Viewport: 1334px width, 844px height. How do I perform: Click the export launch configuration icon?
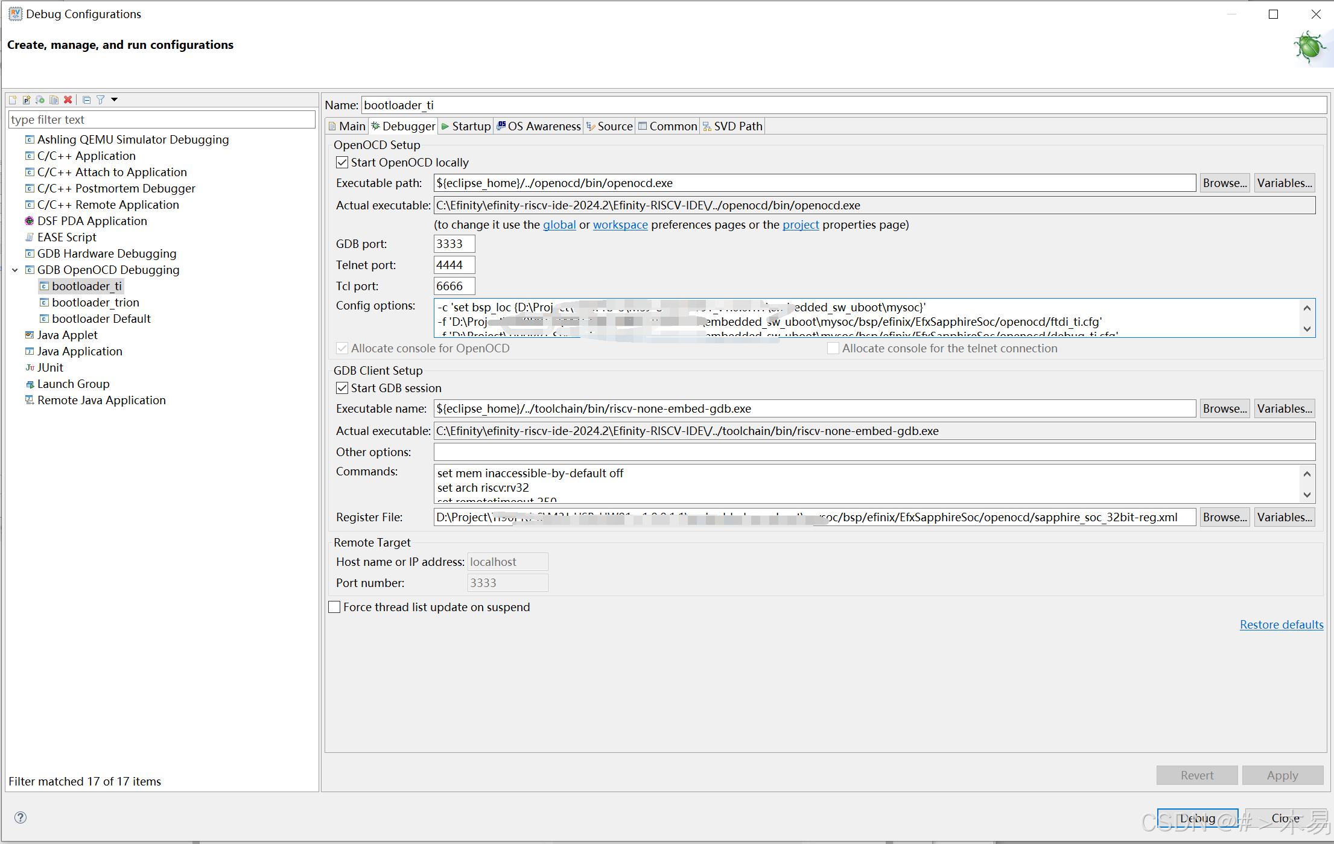click(x=40, y=100)
